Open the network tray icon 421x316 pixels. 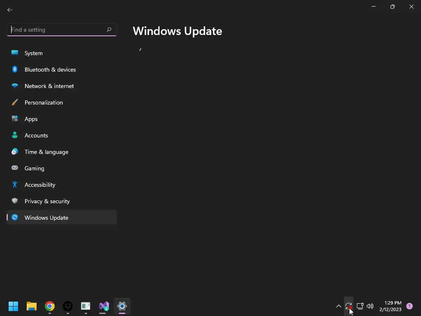point(360,306)
